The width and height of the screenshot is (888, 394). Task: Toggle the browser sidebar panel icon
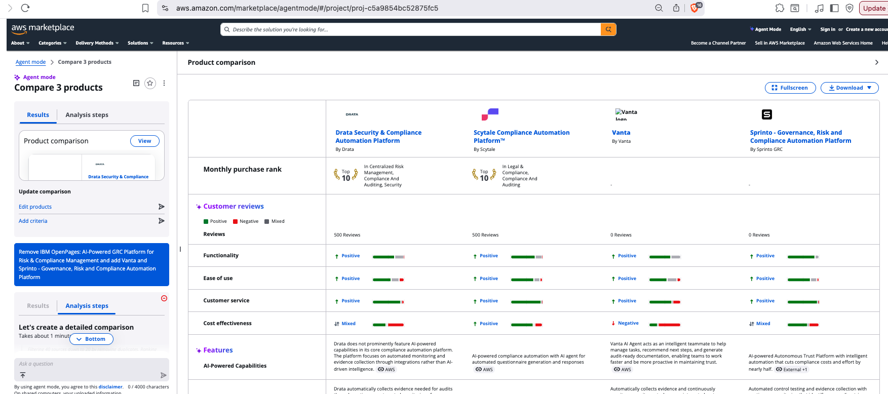[834, 8]
